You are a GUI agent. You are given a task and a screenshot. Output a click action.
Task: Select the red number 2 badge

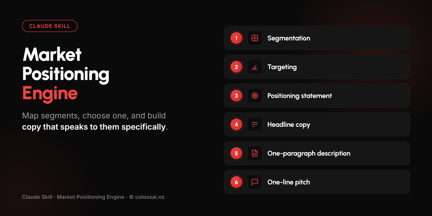click(236, 67)
